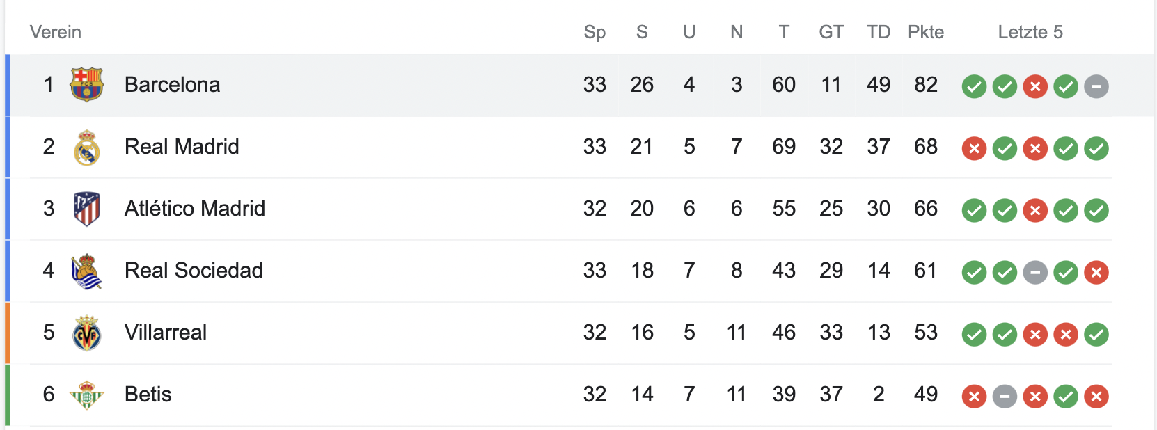The height and width of the screenshot is (430, 1157).
Task: Click the Barcelona club crest
Action: (87, 85)
